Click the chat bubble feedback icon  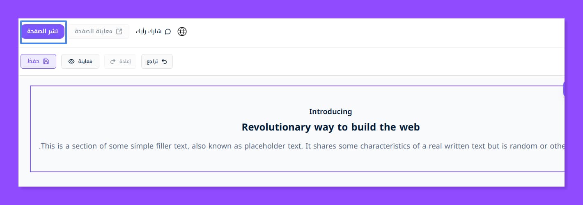coord(168,32)
